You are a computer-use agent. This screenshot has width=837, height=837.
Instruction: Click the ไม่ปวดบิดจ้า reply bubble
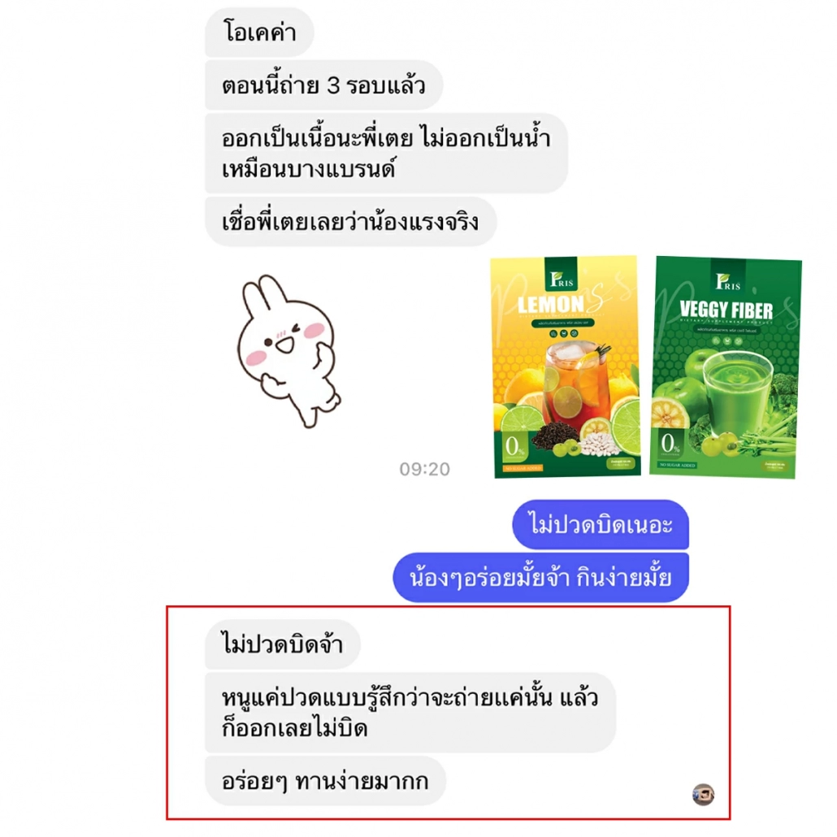coord(282,644)
